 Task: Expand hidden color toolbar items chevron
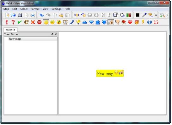156,15
